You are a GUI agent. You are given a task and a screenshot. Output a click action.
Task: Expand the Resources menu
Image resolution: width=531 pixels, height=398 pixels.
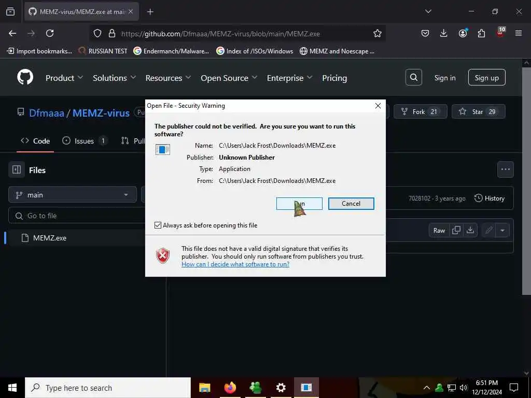168,78
